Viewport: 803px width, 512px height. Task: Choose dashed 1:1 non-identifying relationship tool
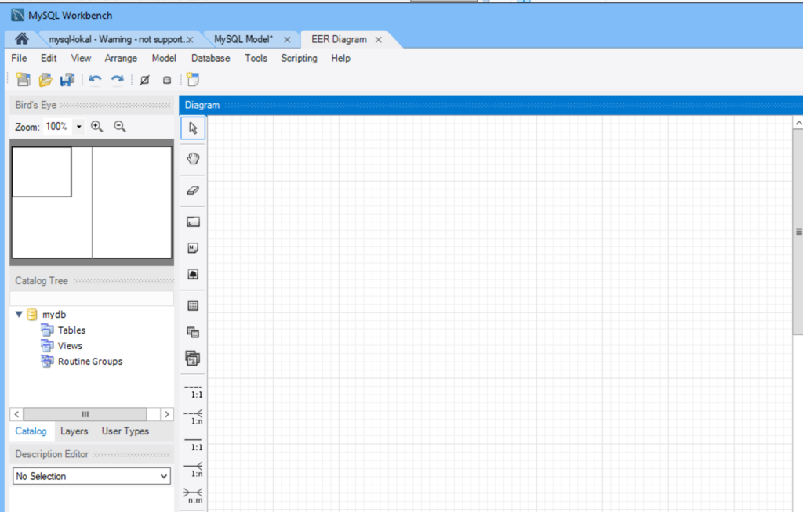[194, 391]
